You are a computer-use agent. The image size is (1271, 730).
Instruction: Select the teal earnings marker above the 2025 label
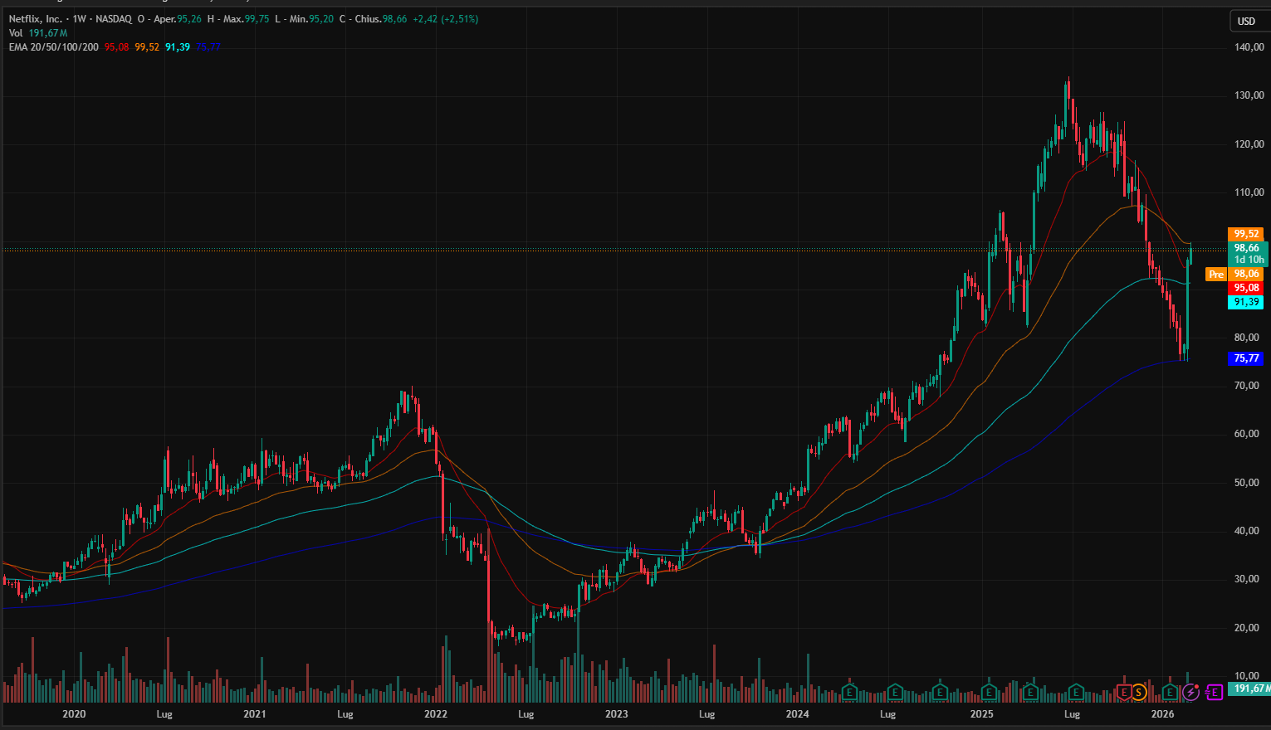(989, 692)
